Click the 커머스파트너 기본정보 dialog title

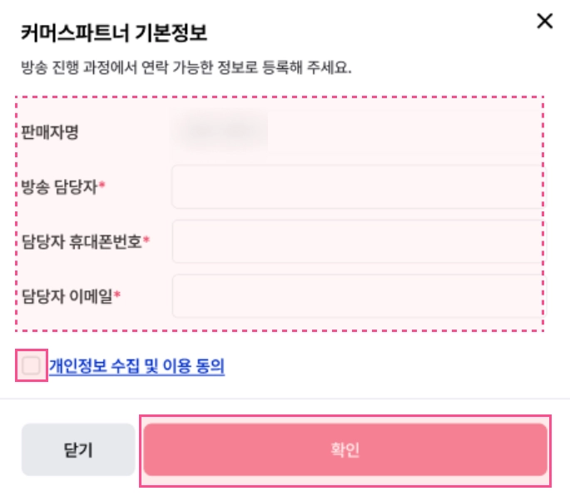click(x=113, y=34)
